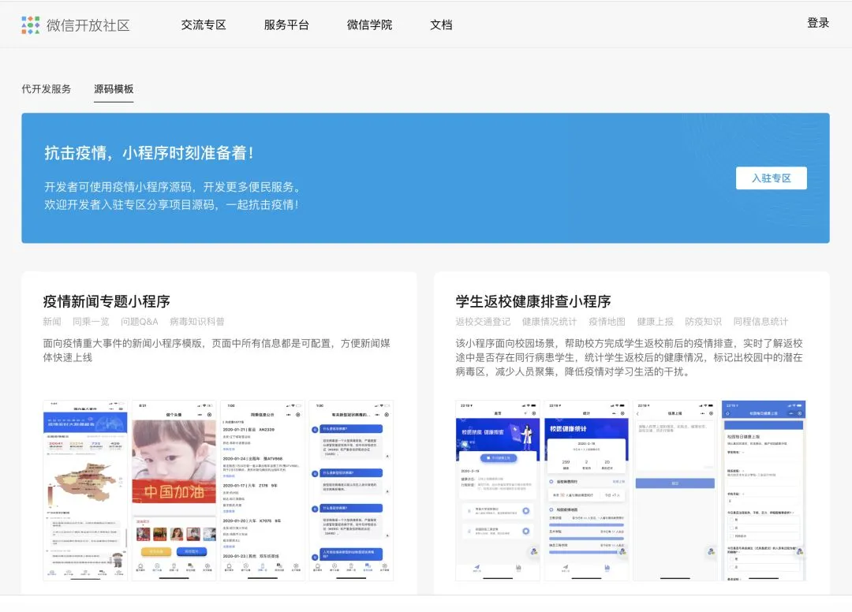Open the 校园健康统计 screenshot thumbnail
This screenshot has width=852, height=612.
586,491
